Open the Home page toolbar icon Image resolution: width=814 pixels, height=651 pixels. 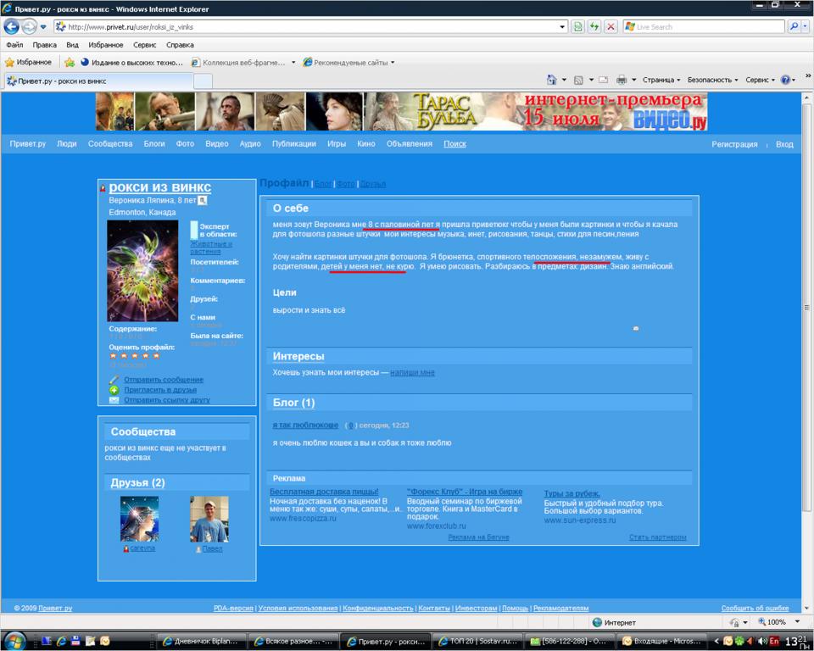[552, 80]
